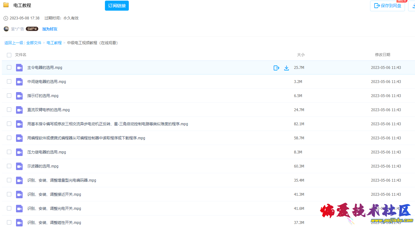Click the folder icon beside 电工教程 title
The width and height of the screenshot is (415, 228).
pos(5,5)
